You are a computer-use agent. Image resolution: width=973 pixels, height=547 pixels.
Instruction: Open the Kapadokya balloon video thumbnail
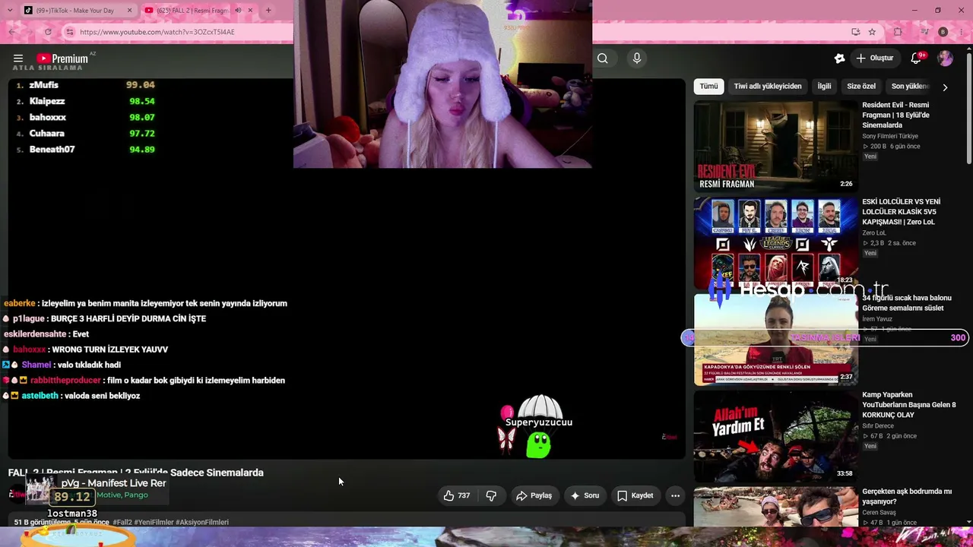tap(775, 339)
